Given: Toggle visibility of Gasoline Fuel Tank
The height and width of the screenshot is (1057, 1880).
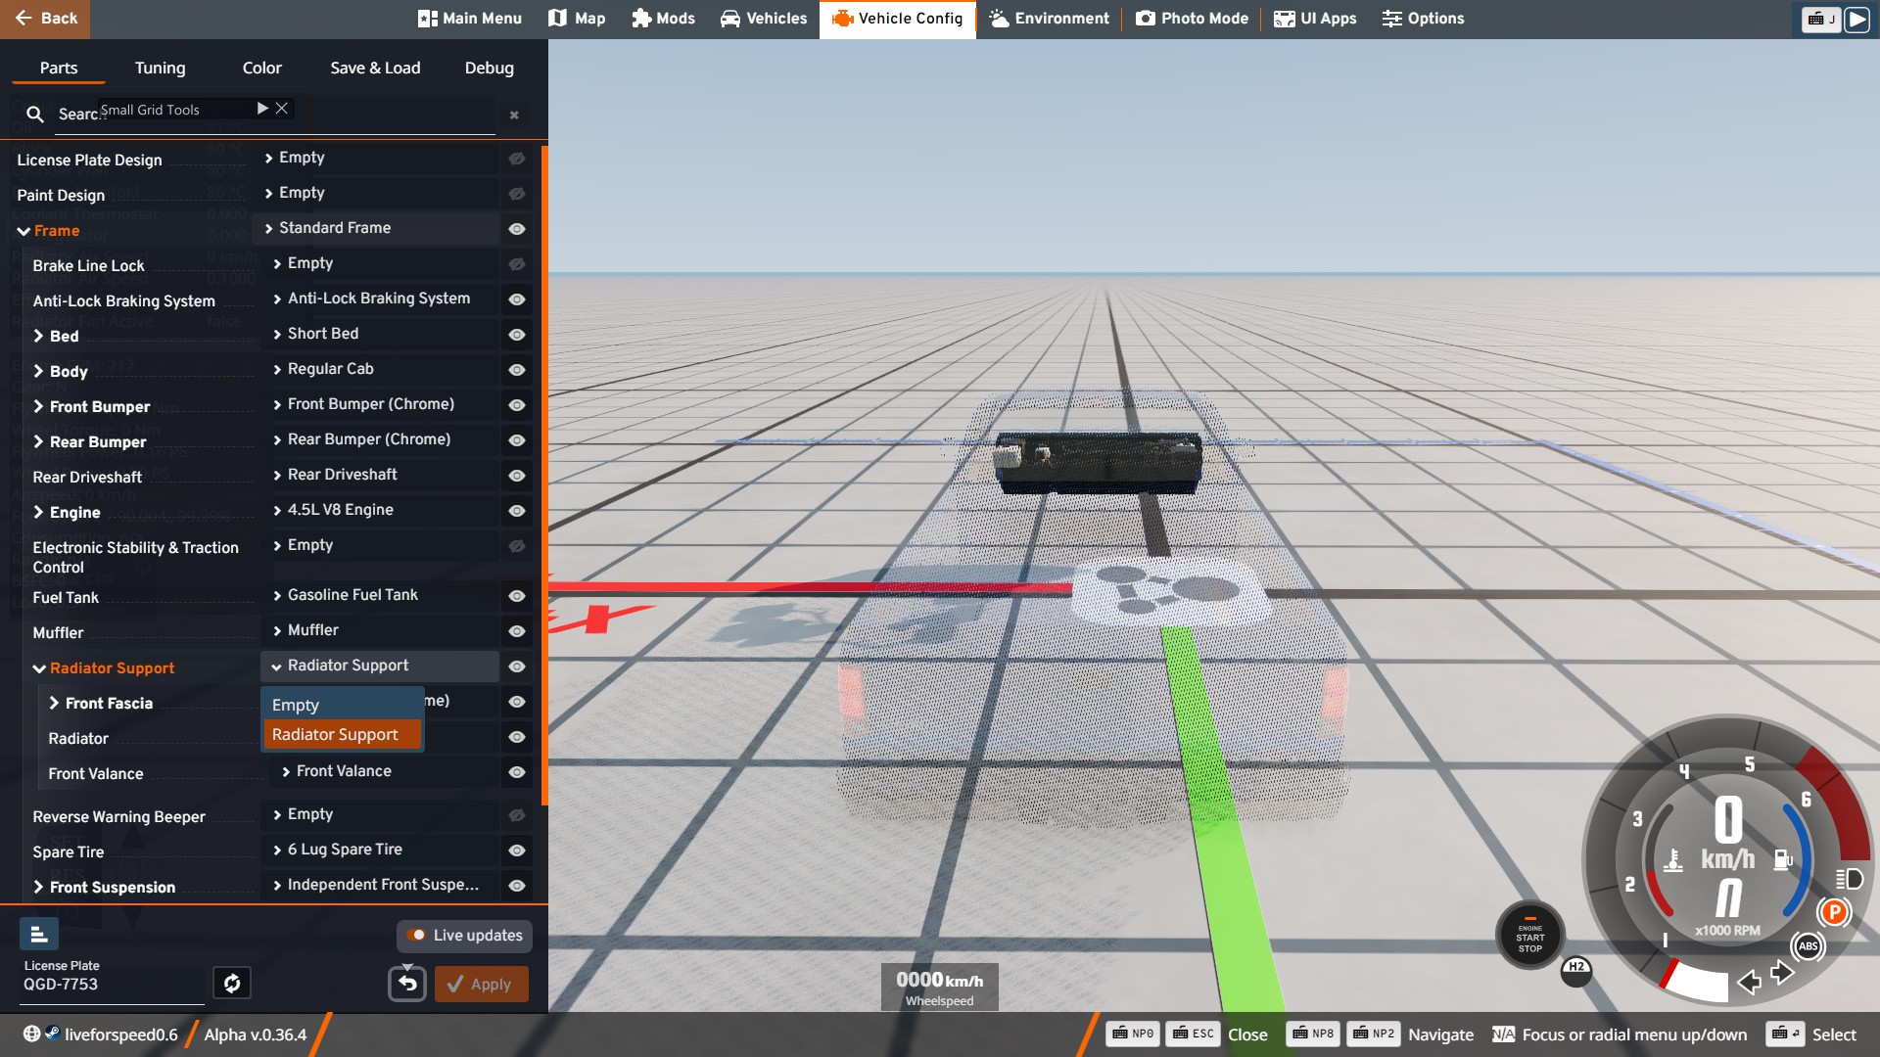Looking at the screenshot, I should (x=517, y=596).
